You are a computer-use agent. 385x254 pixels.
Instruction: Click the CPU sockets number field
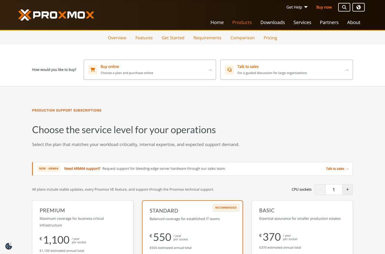pyautogui.click(x=334, y=190)
